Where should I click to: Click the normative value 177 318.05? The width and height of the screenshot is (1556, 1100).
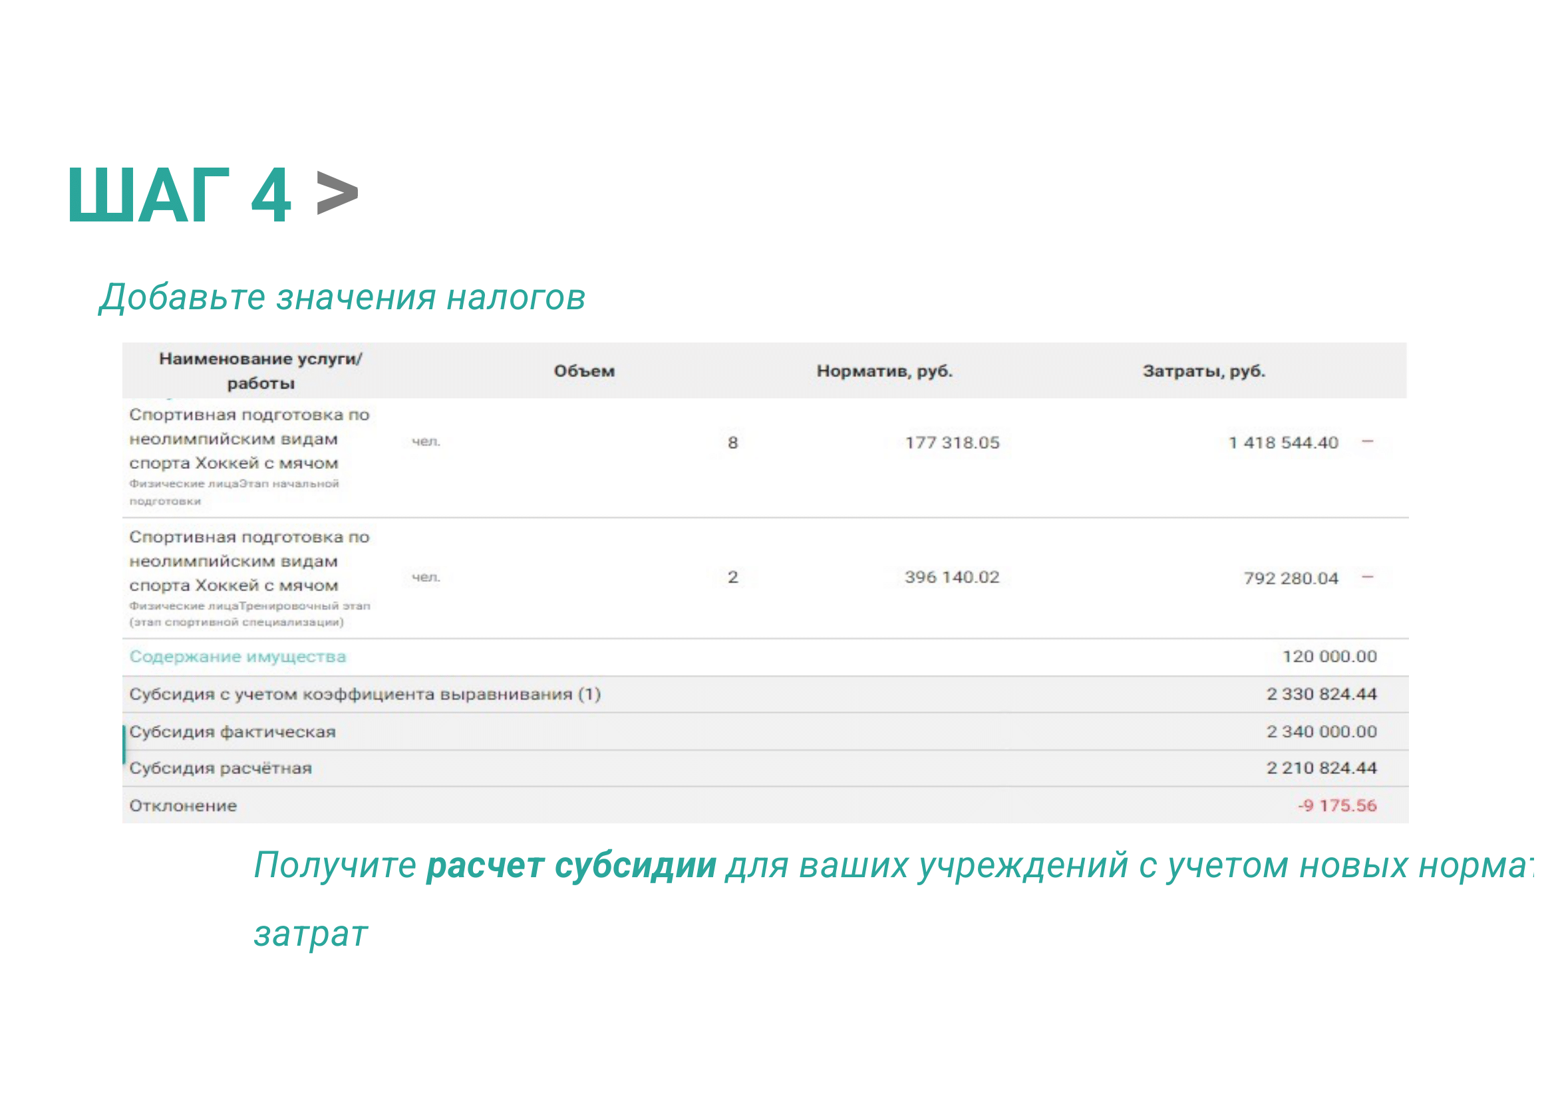click(x=951, y=442)
